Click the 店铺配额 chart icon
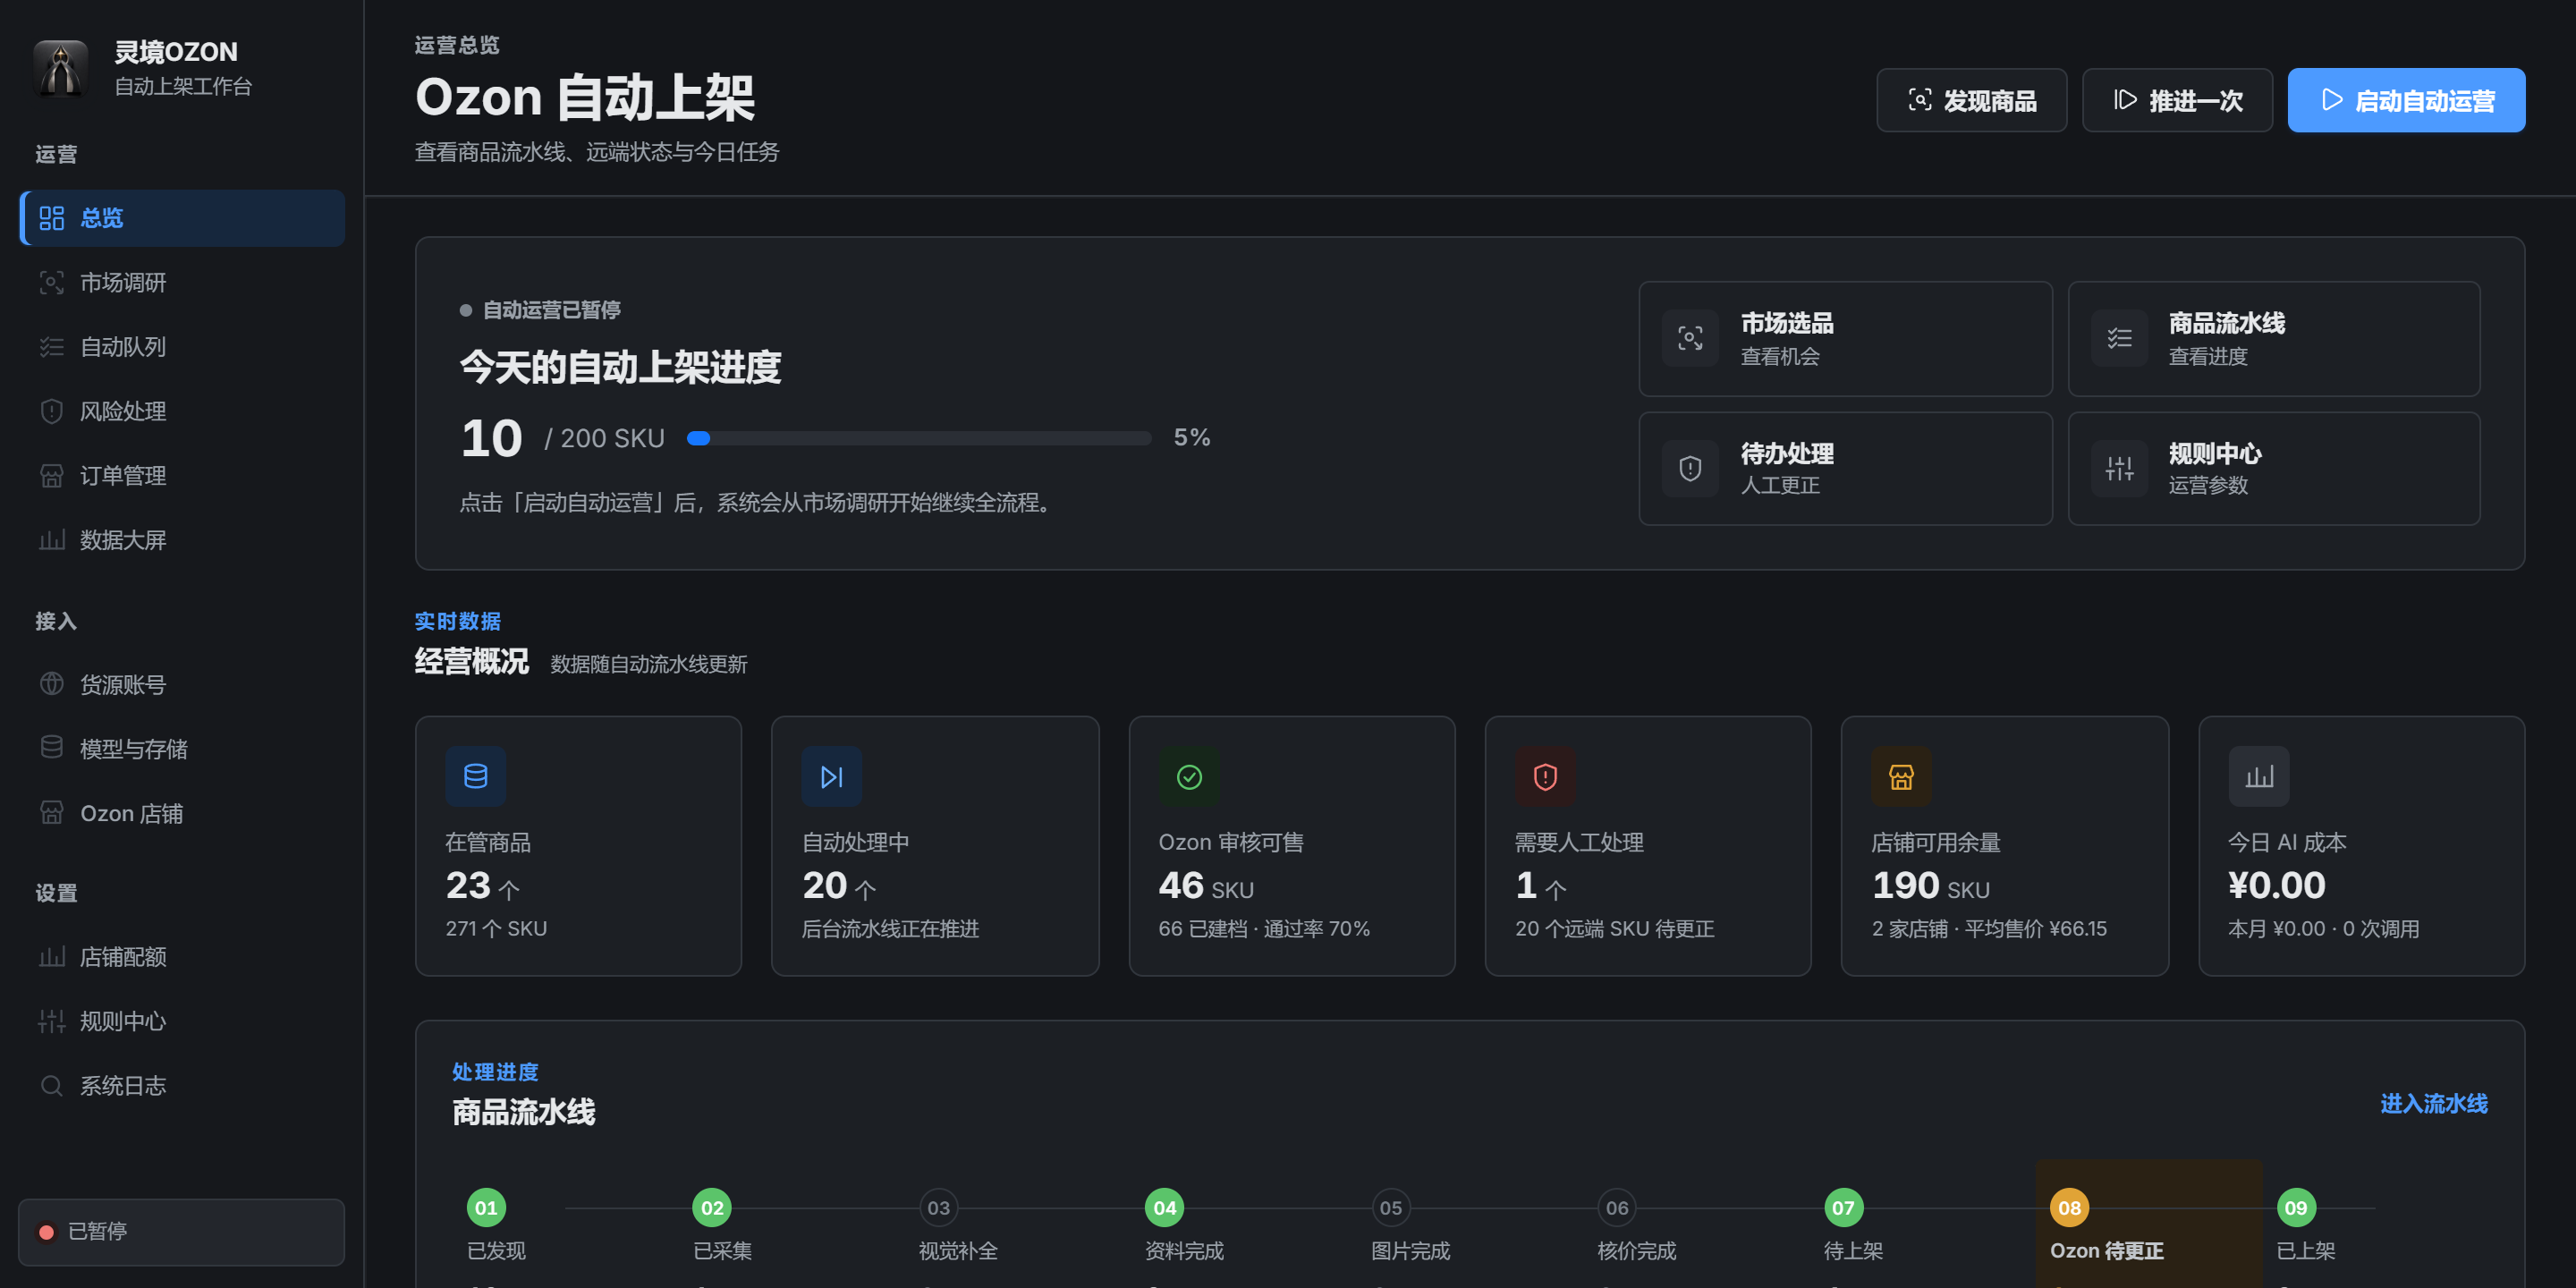The height and width of the screenshot is (1288, 2576). [x=51, y=957]
